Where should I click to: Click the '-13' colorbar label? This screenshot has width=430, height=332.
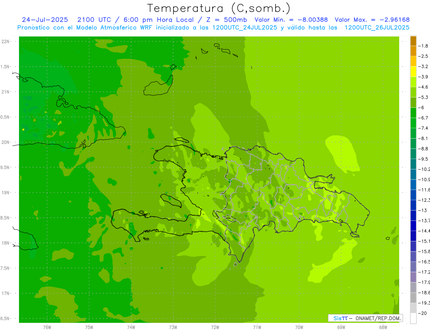422,210
